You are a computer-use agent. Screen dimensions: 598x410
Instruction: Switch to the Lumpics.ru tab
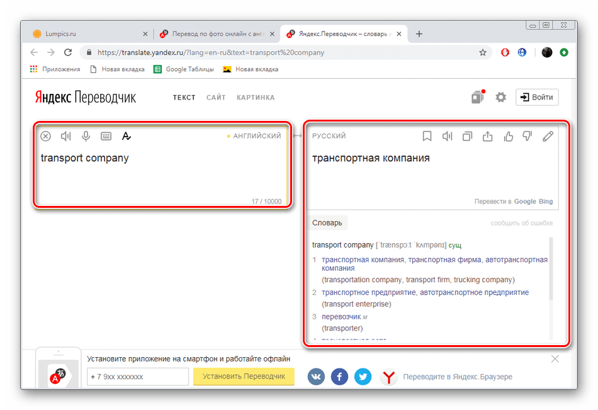click(89, 33)
